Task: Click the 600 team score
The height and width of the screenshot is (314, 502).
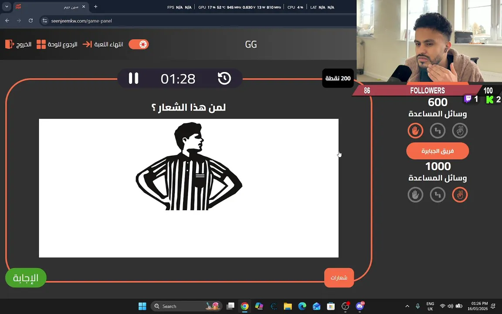Action: [x=438, y=102]
